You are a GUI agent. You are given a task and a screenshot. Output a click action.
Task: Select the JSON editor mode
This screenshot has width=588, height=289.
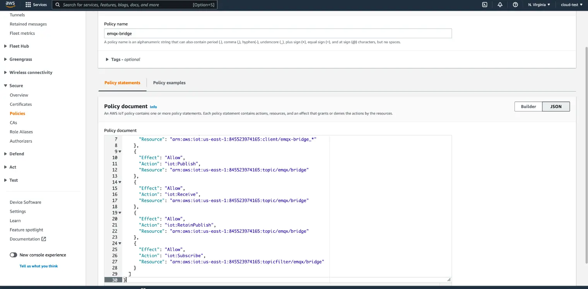click(x=556, y=107)
